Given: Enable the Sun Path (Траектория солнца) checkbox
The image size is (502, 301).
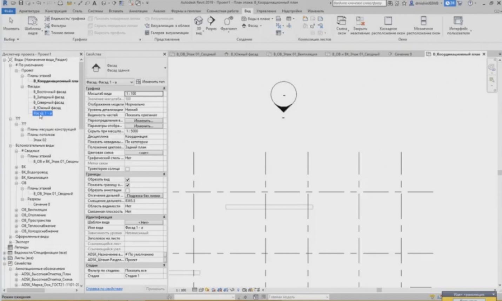Looking at the screenshot, I should (x=128, y=169).
